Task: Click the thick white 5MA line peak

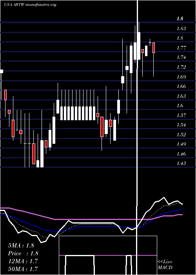Action: tap(164, 198)
